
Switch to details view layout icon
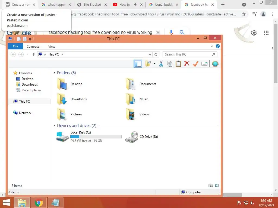210,185
